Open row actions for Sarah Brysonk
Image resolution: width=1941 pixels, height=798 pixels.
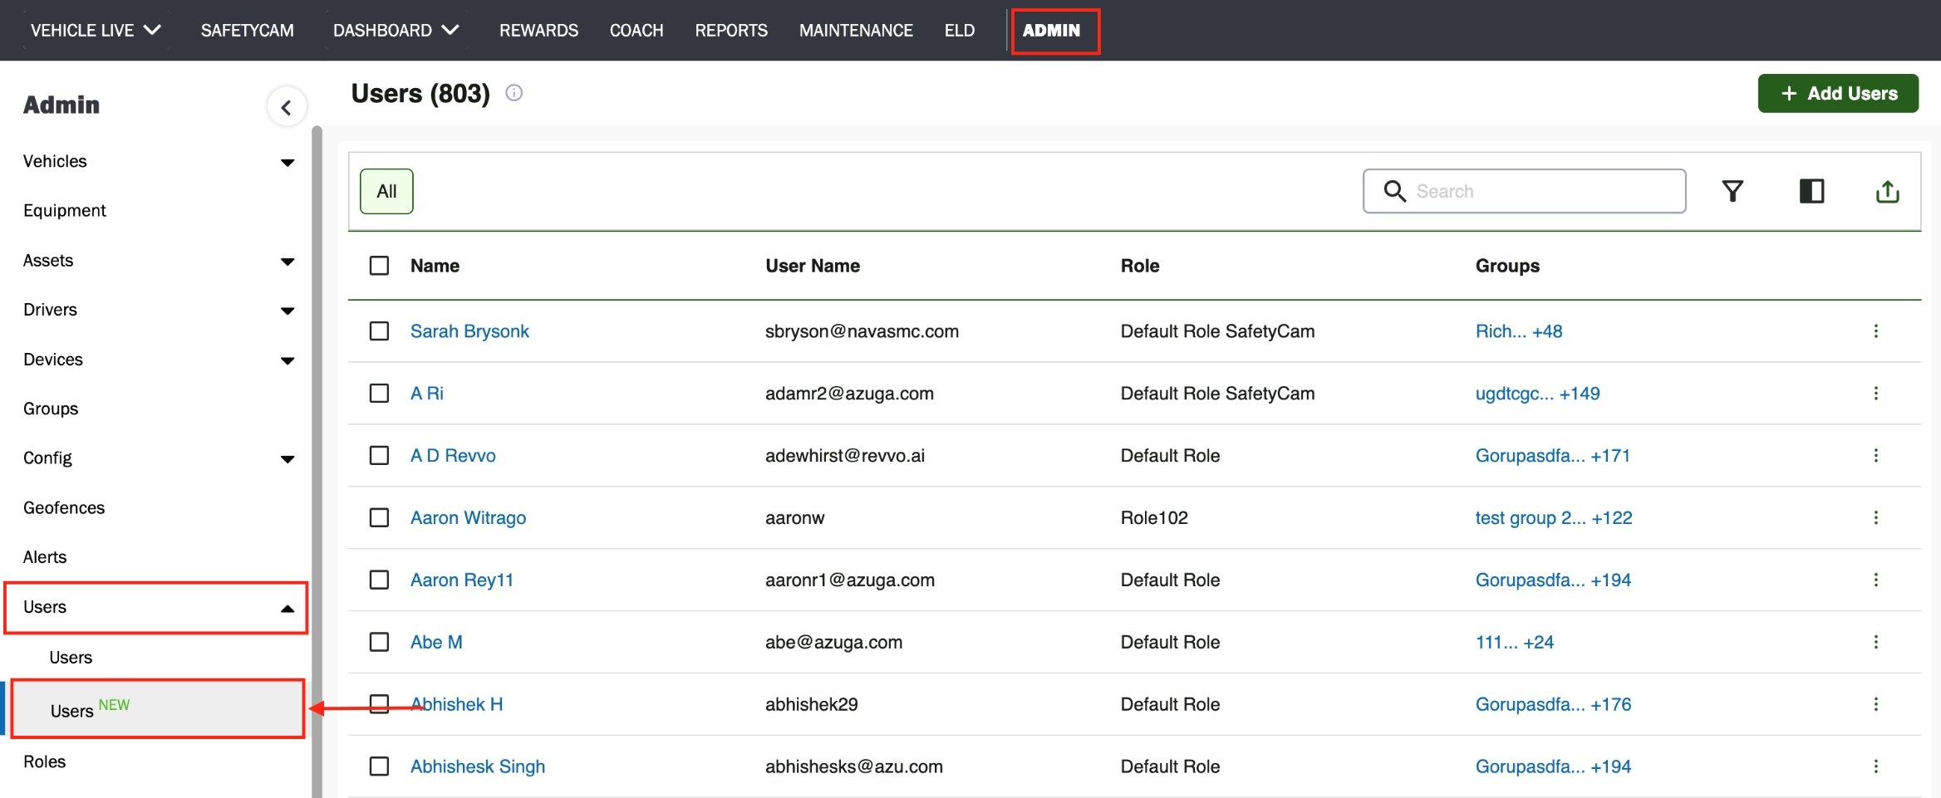coord(1875,331)
